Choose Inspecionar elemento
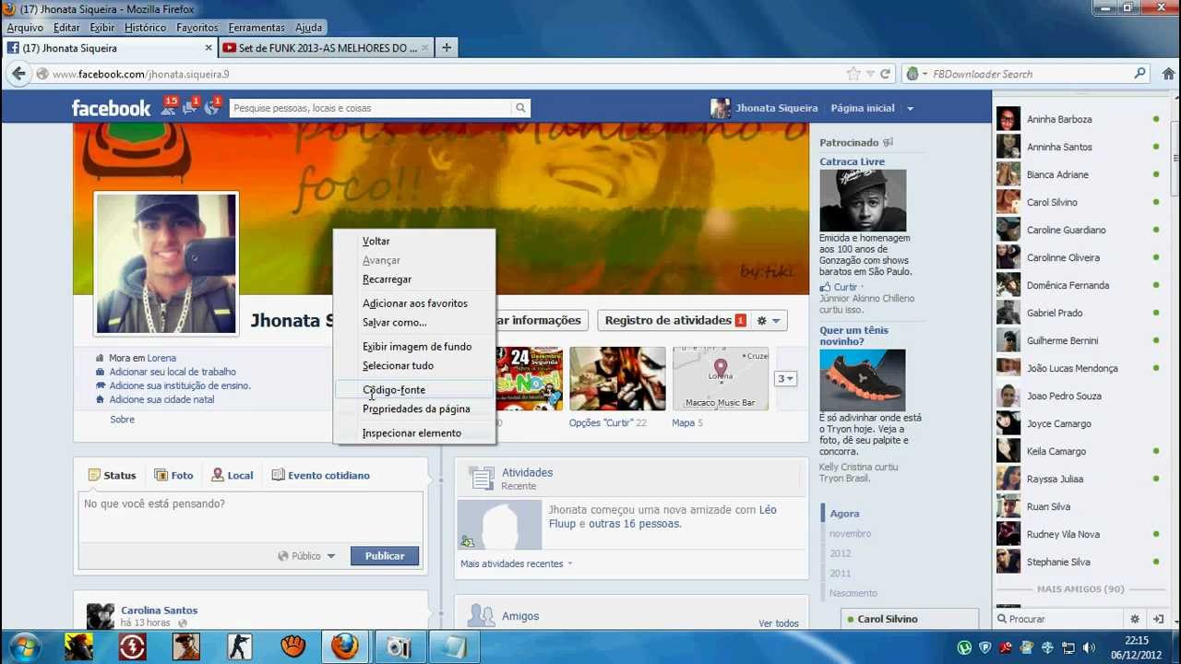The image size is (1181, 664). (x=414, y=433)
